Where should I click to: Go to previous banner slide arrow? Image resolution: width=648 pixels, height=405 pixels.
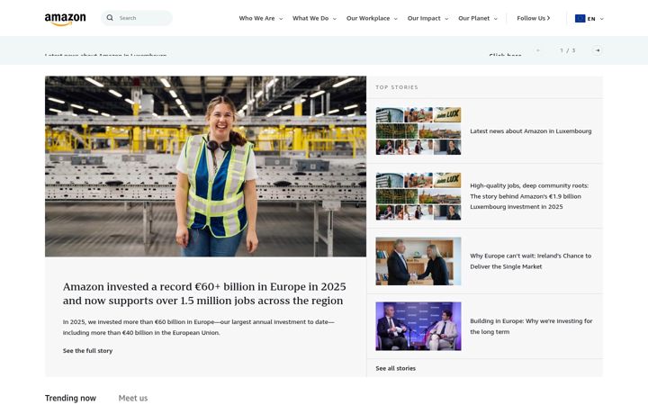[x=537, y=50]
